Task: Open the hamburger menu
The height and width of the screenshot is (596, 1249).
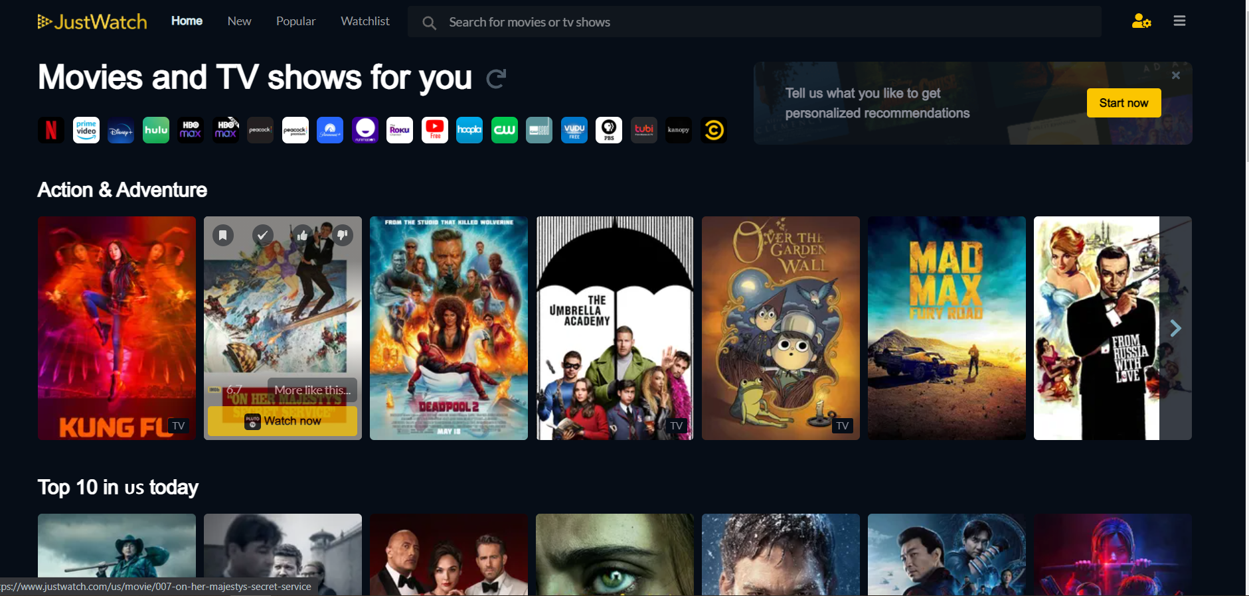Action: 1179,21
